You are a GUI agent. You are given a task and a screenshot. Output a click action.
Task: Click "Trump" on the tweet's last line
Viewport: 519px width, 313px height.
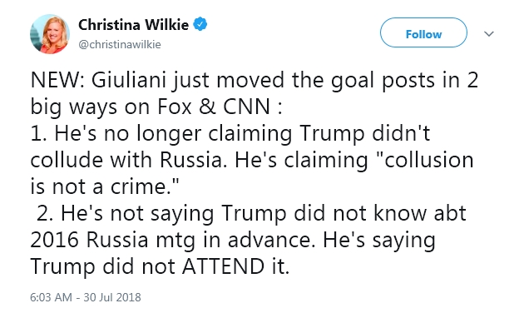pyautogui.click(x=63, y=267)
